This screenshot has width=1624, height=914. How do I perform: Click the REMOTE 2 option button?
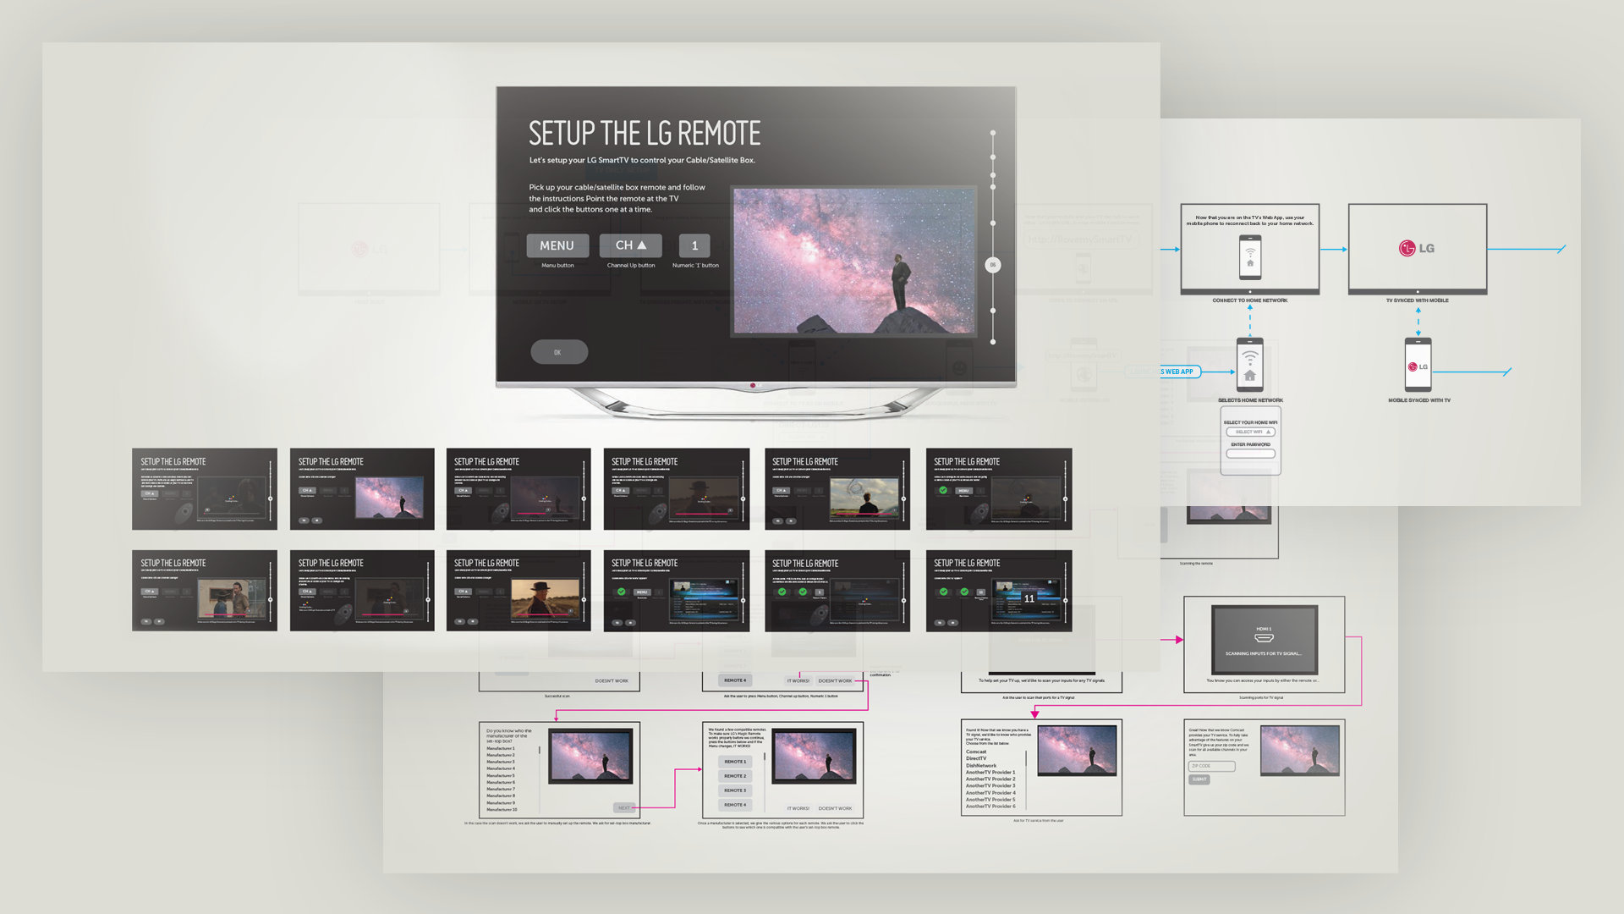tap(735, 776)
